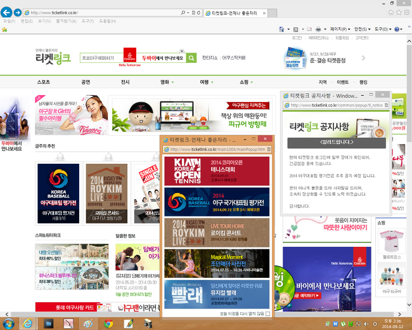Open the 안전(S) dropdown menu
This screenshot has width=412, height=330.
[363, 29]
